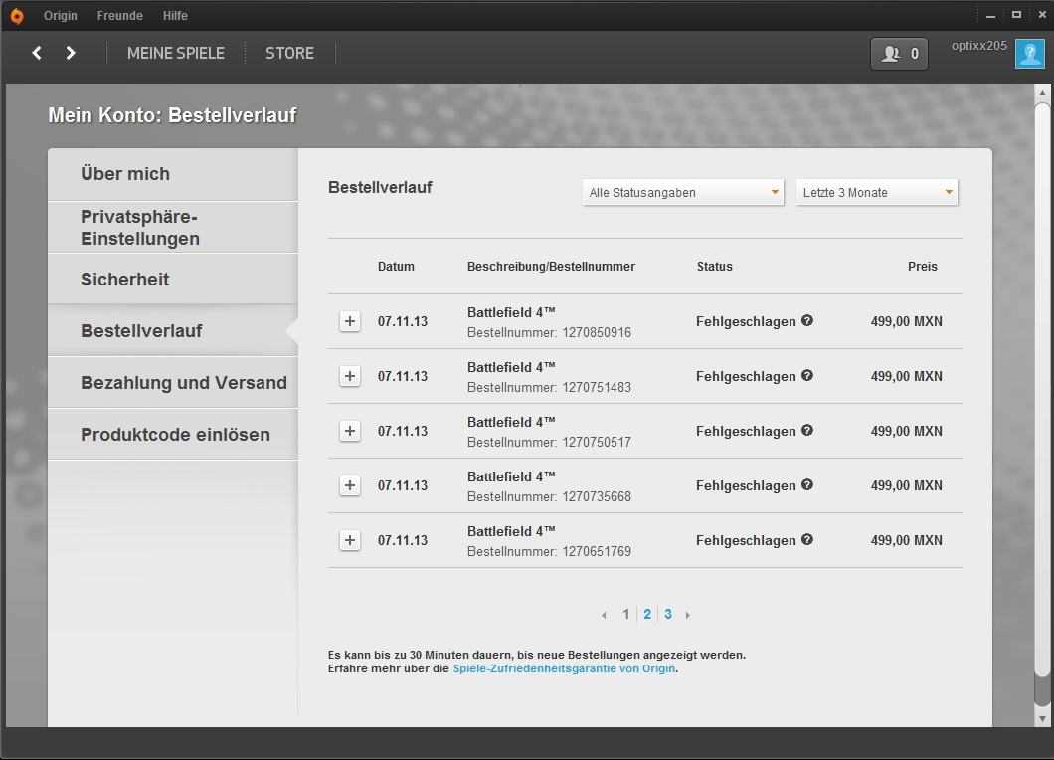This screenshot has height=760, width=1054.
Task: Open Bezahlung und Versand section
Action: (173, 383)
